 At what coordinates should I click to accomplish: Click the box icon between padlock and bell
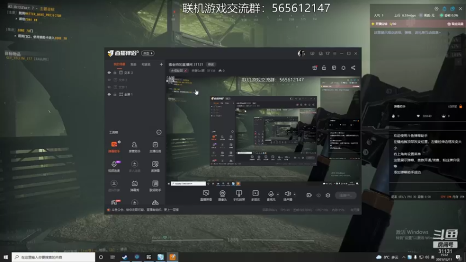(x=334, y=68)
